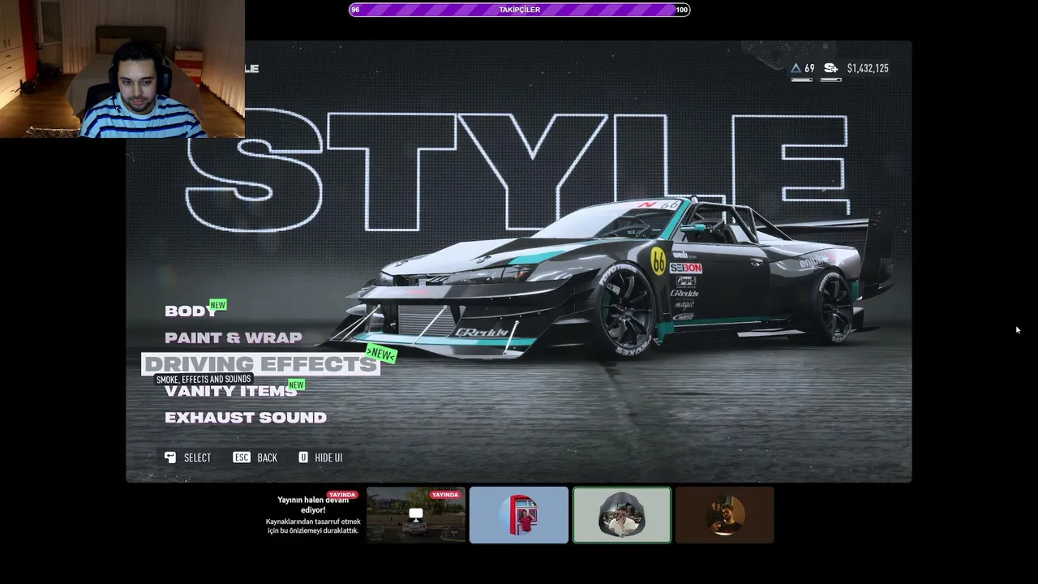This screenshot has height=584, width=1038.
Task: Click the NEW badge beside BODY
Action: tap(218, 305)
